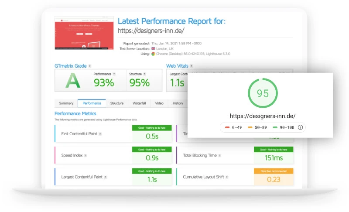Click the 95 score gauge circle

click(263, 93)
